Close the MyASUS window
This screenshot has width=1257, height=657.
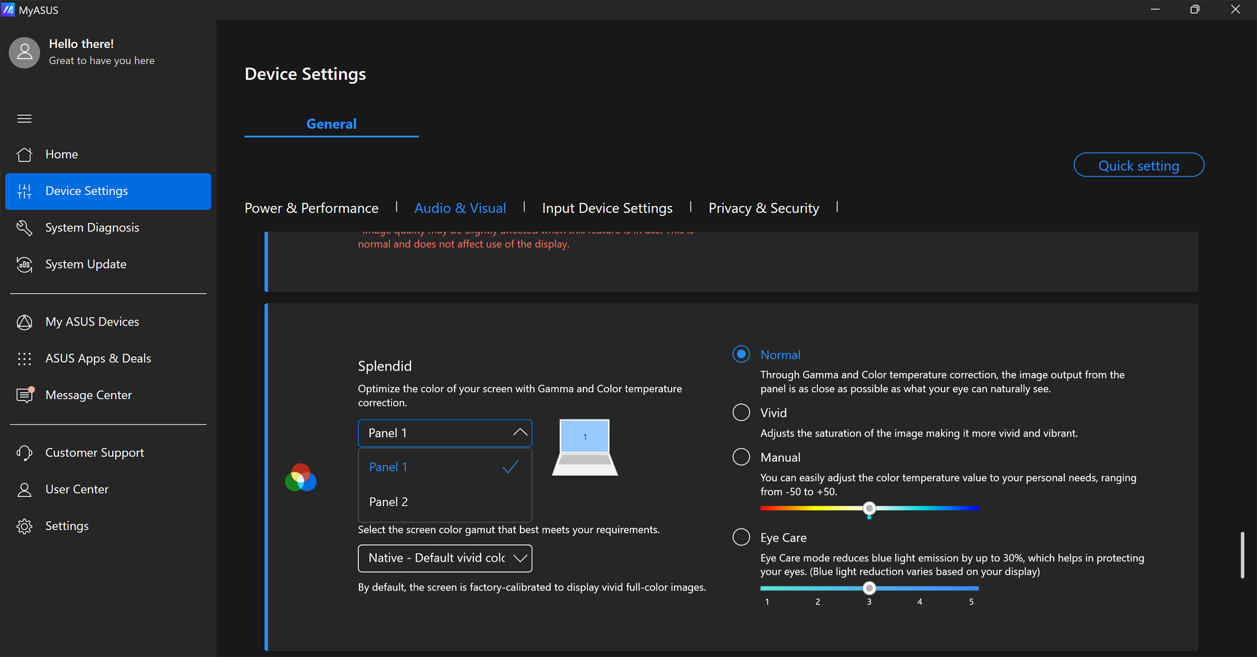click(1235, 10)
